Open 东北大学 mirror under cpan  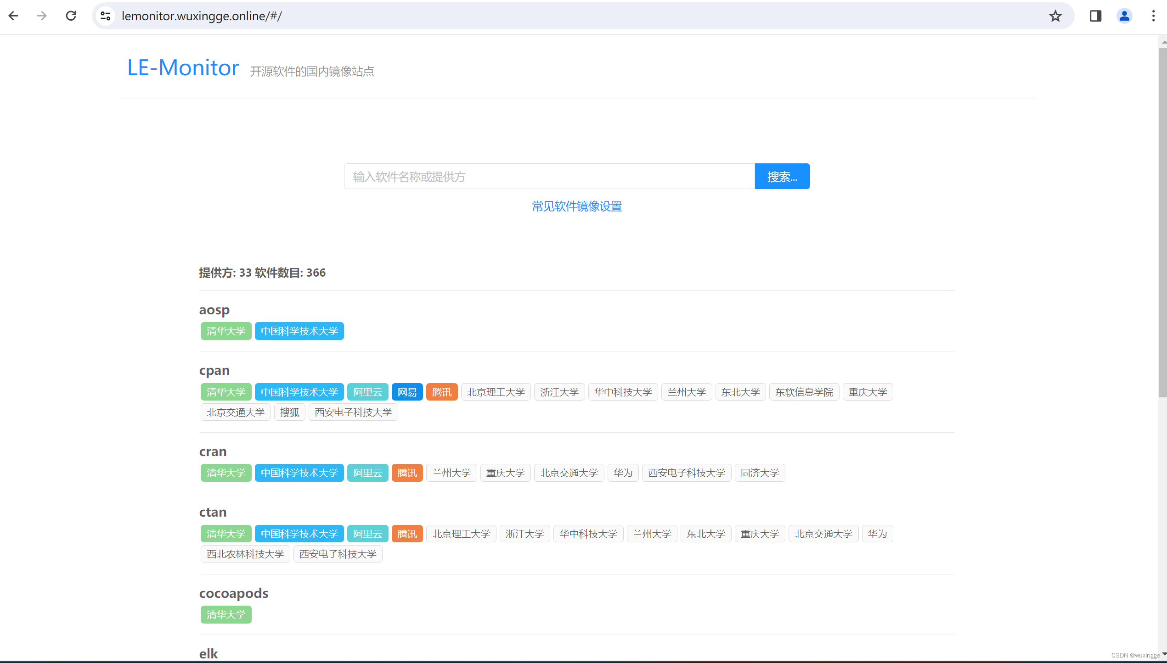(741, 392)
